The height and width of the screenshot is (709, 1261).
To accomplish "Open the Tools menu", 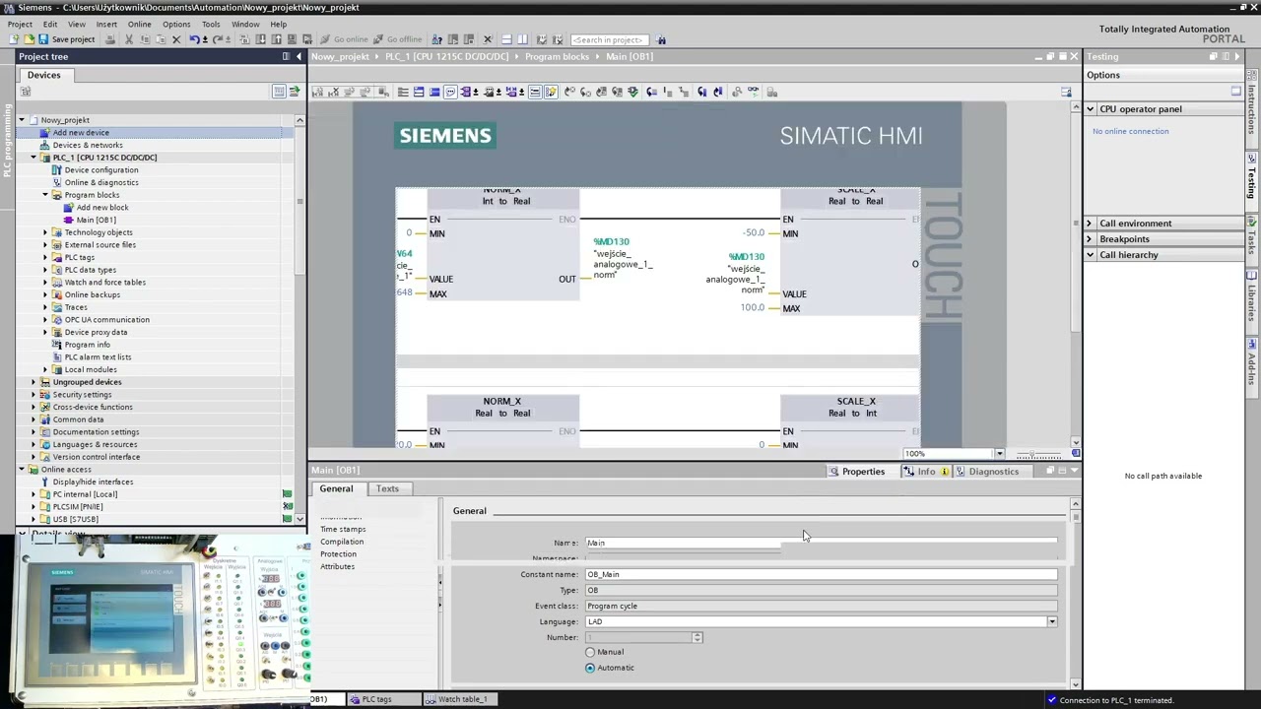I will [211, 24].
